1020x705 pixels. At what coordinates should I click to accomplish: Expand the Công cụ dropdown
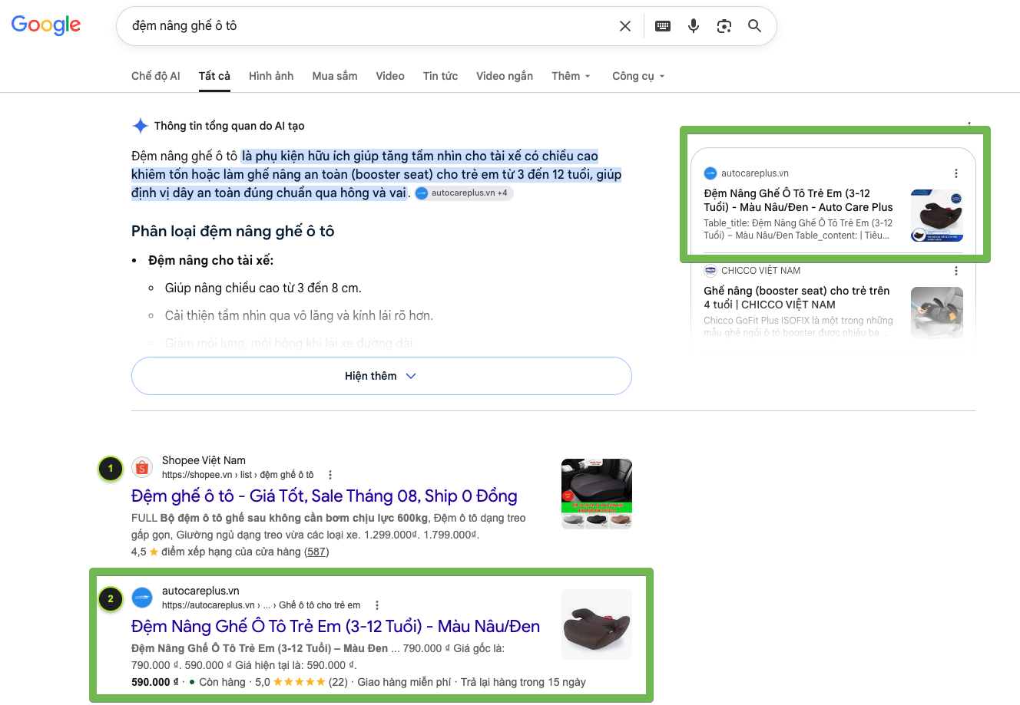click(x=638, y=76)
